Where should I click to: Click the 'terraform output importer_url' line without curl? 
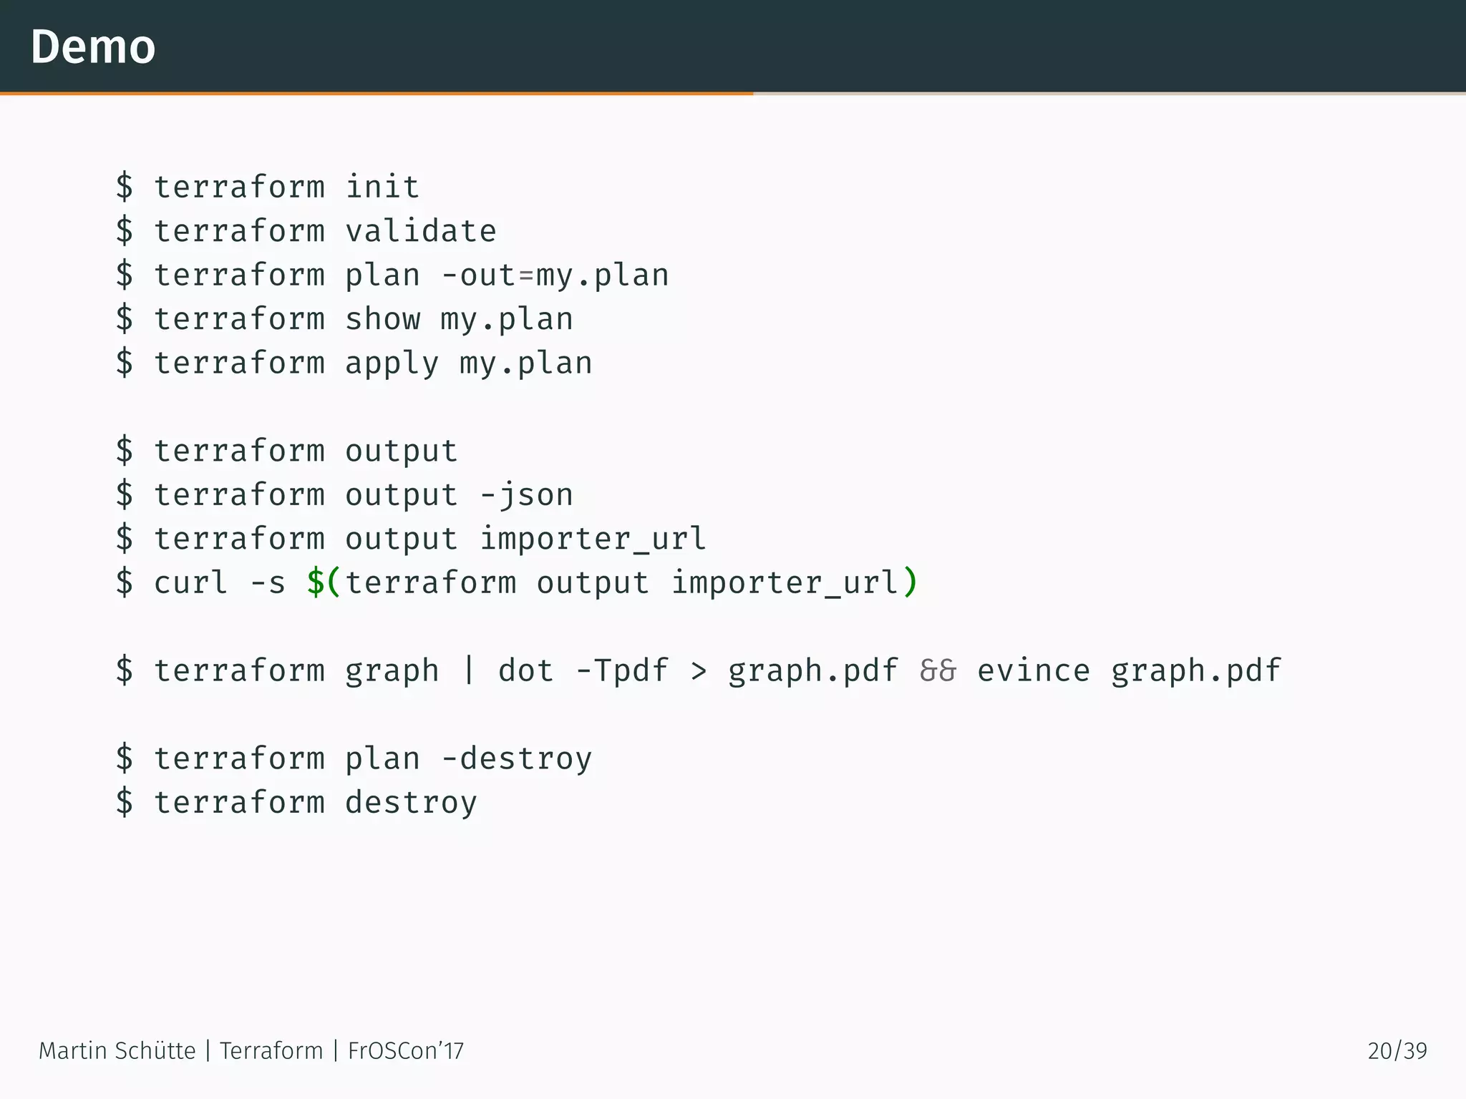pos(411,539)
